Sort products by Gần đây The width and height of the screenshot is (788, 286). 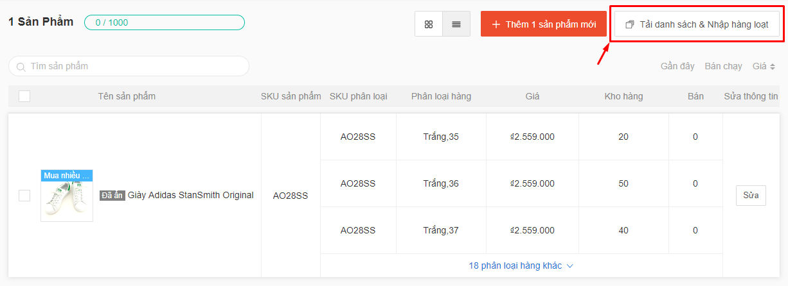[677, 66]
